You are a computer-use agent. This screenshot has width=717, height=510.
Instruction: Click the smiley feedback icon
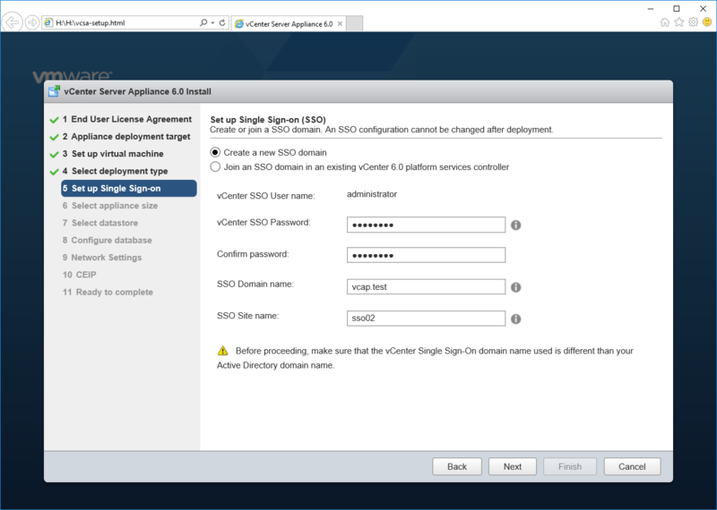[707, 22]
